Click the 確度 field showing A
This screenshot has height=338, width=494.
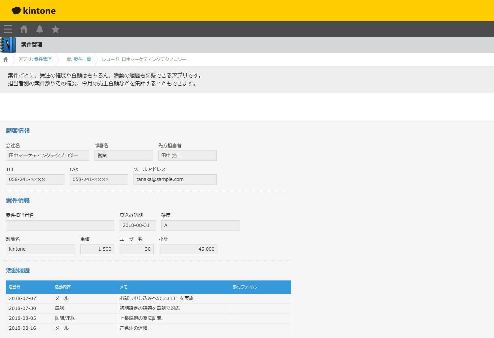coord(201,225)
